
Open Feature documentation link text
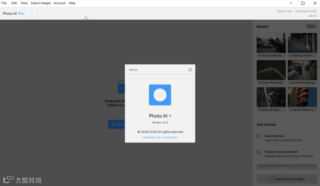281,152
